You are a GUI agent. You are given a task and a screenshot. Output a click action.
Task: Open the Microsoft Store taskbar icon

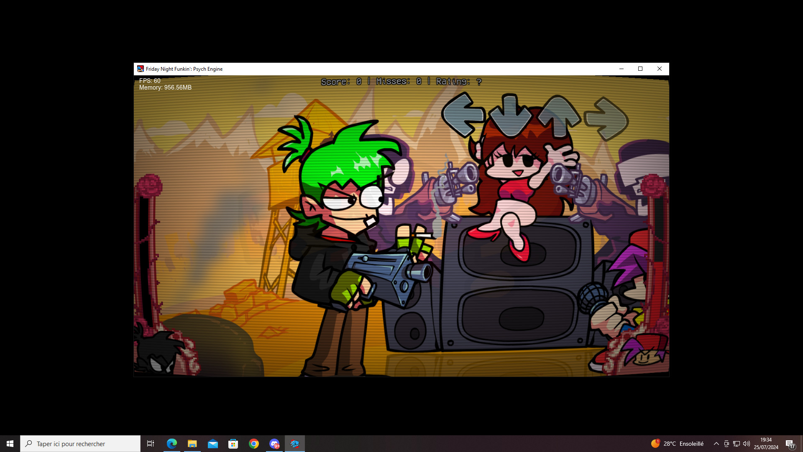[233, 444]
